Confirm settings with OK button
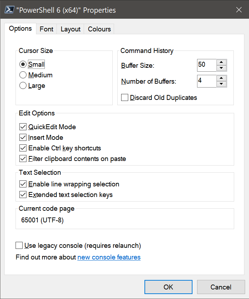249x299 pixels. pyautogui.click(x=168, y=287)
